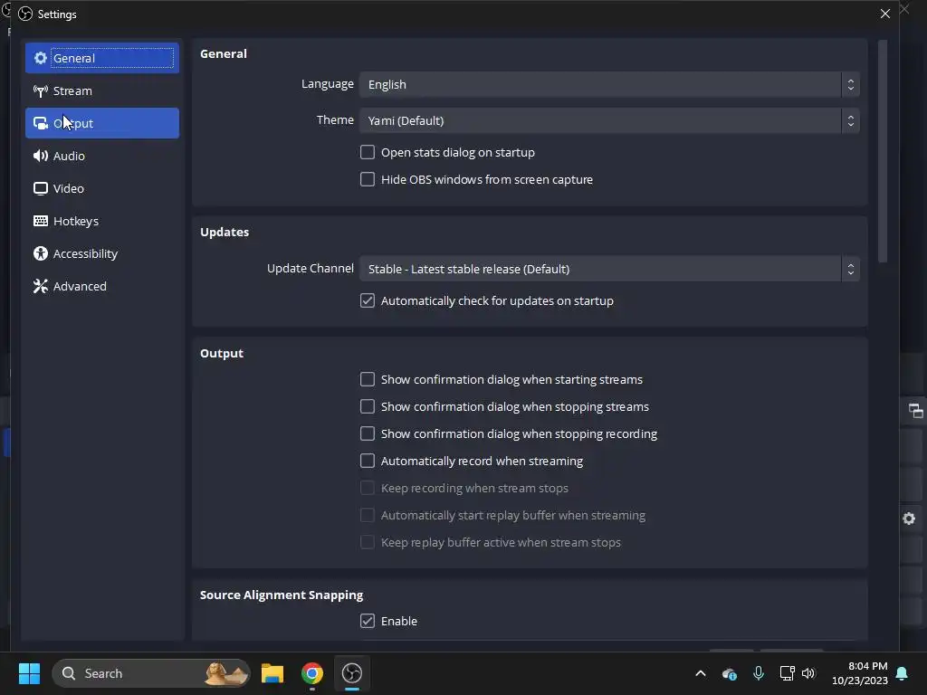The image size is (927, 695).
Task: Click OBS Studio taskbar icon
Action: [352, 673]
